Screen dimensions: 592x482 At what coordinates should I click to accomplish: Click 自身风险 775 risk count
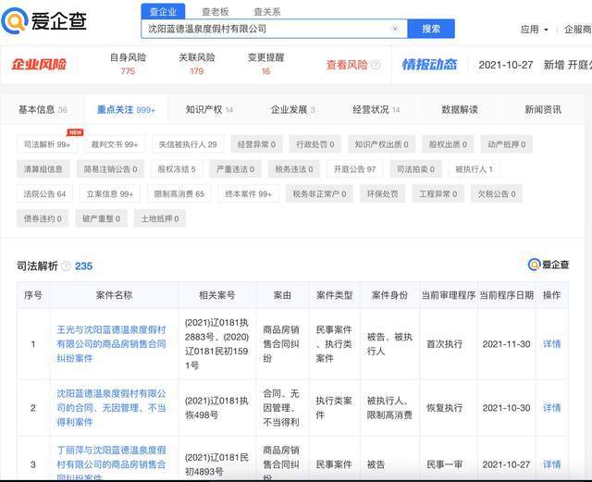point(128,64)
